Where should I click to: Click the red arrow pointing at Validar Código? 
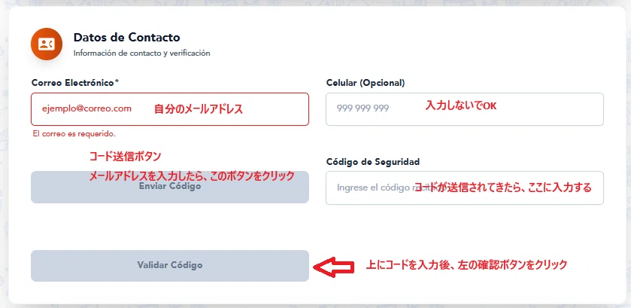(x=334, y=267)
